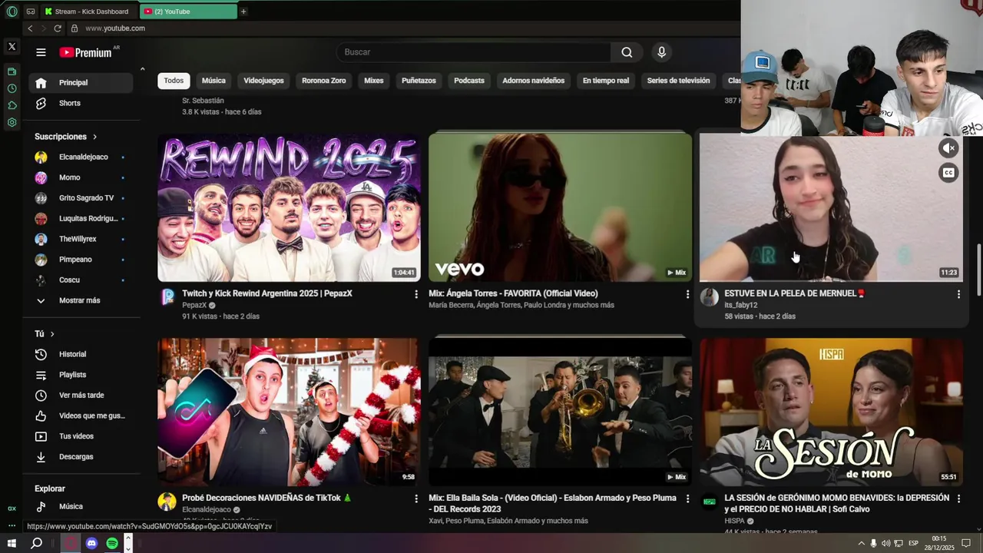Toggle the YouTube hamburger guide menu
Viewport: 983px width, 553px height.
tap(41, 52)
